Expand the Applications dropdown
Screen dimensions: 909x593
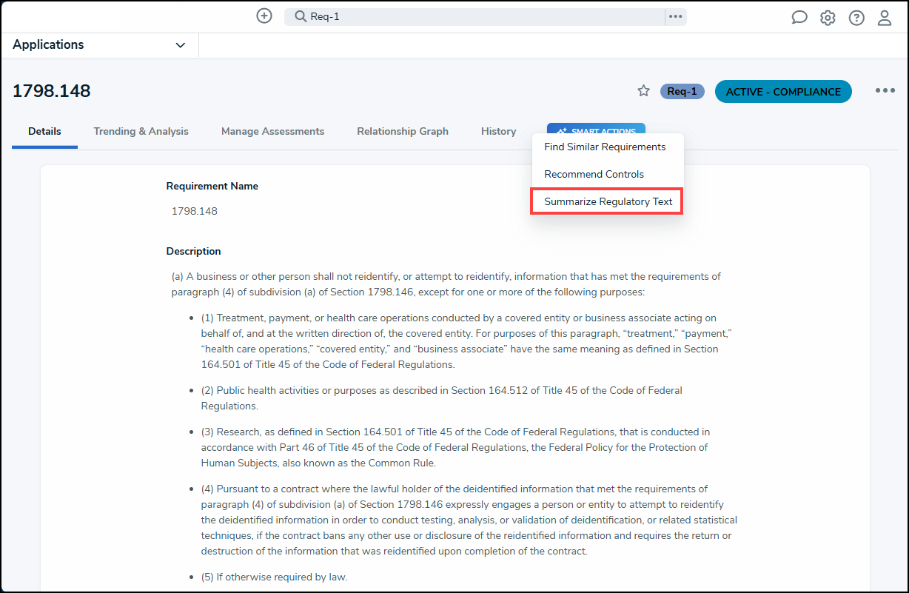[99, 45]
